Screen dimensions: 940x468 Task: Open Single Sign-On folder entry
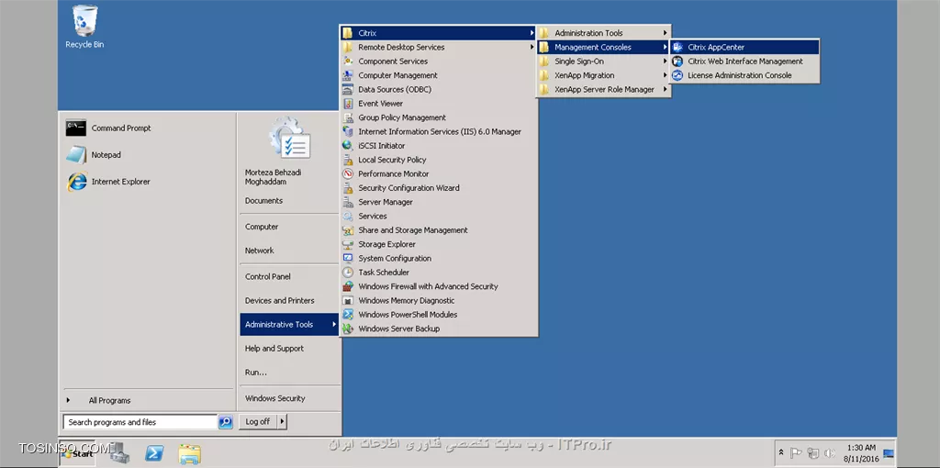pyautogui.click(x=603, y=61)
